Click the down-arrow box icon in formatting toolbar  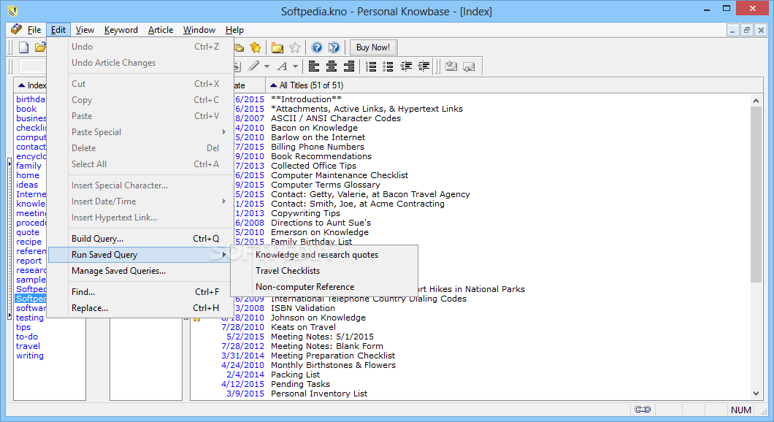pos(469,66)
